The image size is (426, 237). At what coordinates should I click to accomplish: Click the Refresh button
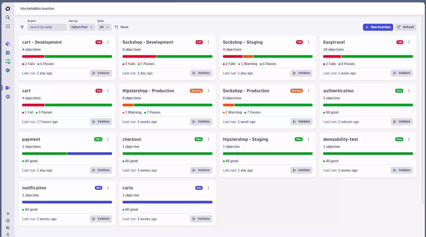[x=405, y=27]
